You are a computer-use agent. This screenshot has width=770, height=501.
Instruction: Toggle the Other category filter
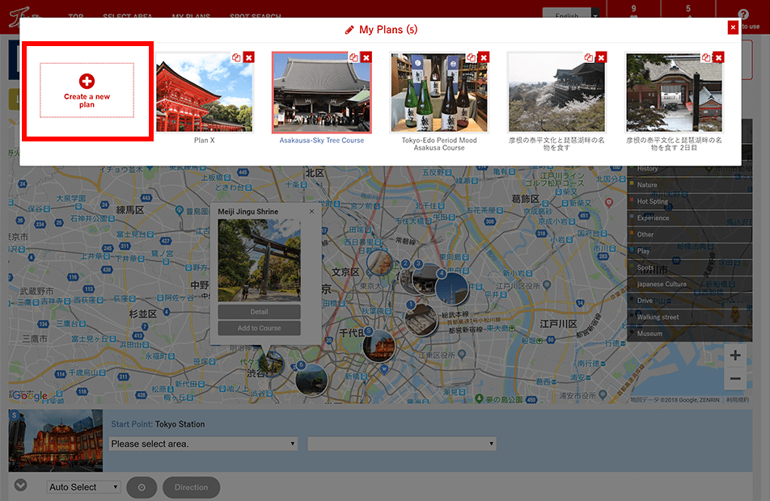(689, 234)
